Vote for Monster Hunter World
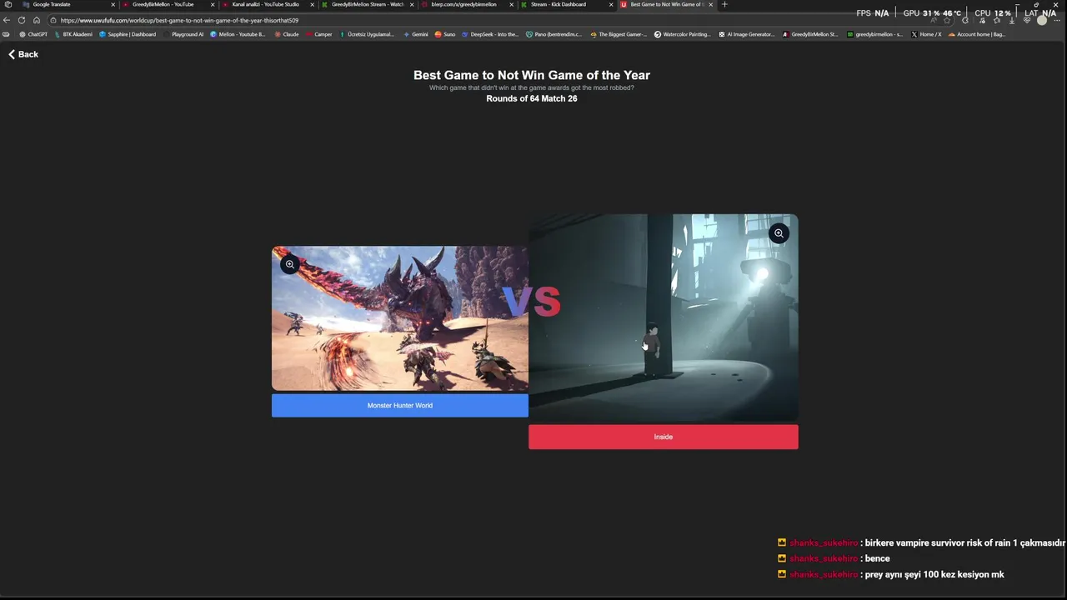 pyautogui.click(x=400, y=406)
